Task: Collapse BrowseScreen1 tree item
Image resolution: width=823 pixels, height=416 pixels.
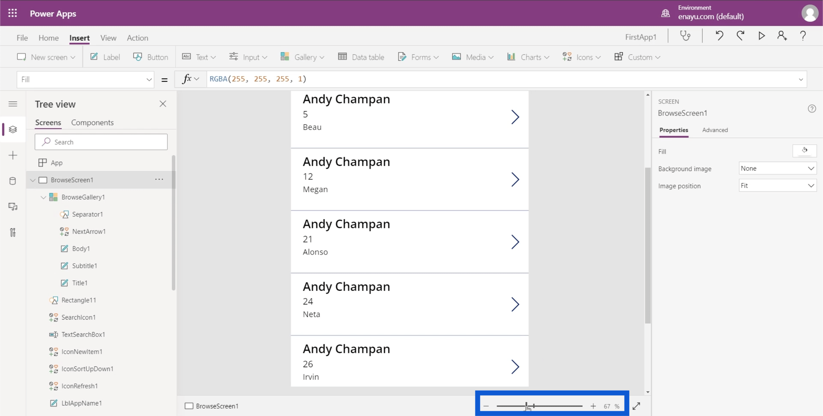Action: point(33,180)
